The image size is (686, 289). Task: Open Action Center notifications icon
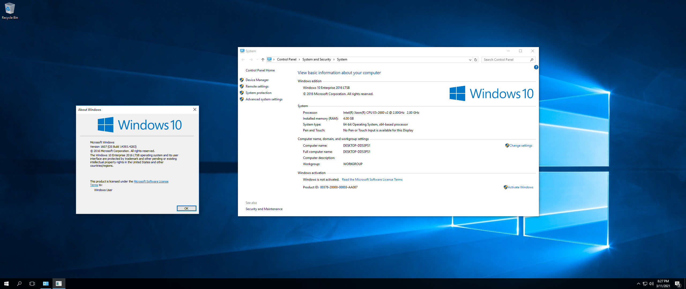pyautogui.click(x=678, y=284)
